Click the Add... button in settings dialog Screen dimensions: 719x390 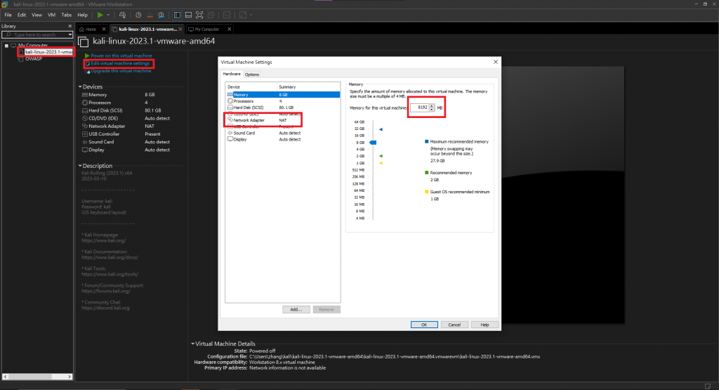(296, 310)
